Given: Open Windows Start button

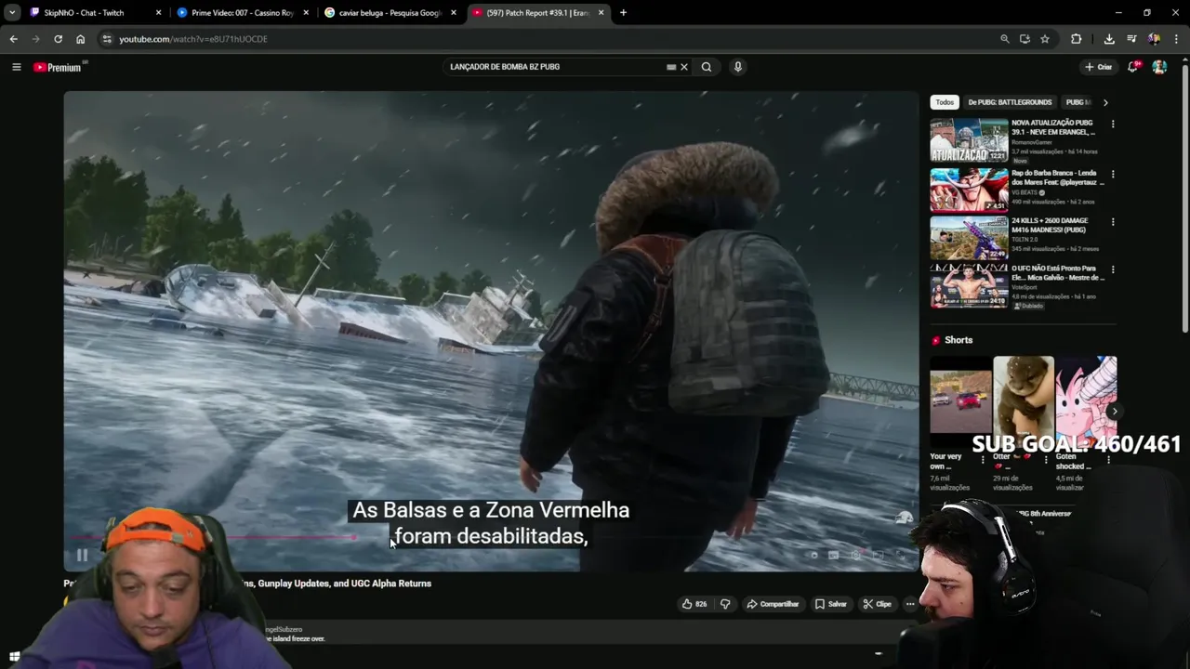Looking at the screenshot, I should pos(14,657).
